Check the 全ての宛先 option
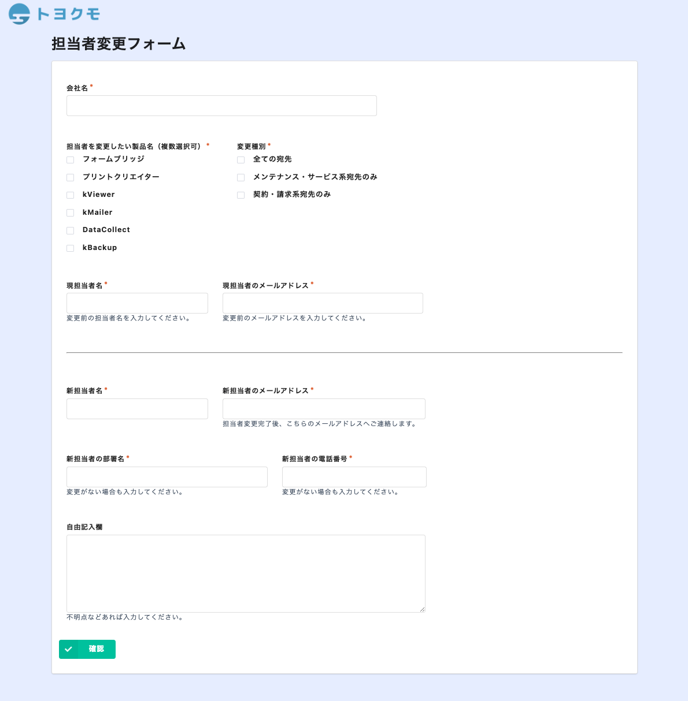Screen dimensions: 688x701 241,160
